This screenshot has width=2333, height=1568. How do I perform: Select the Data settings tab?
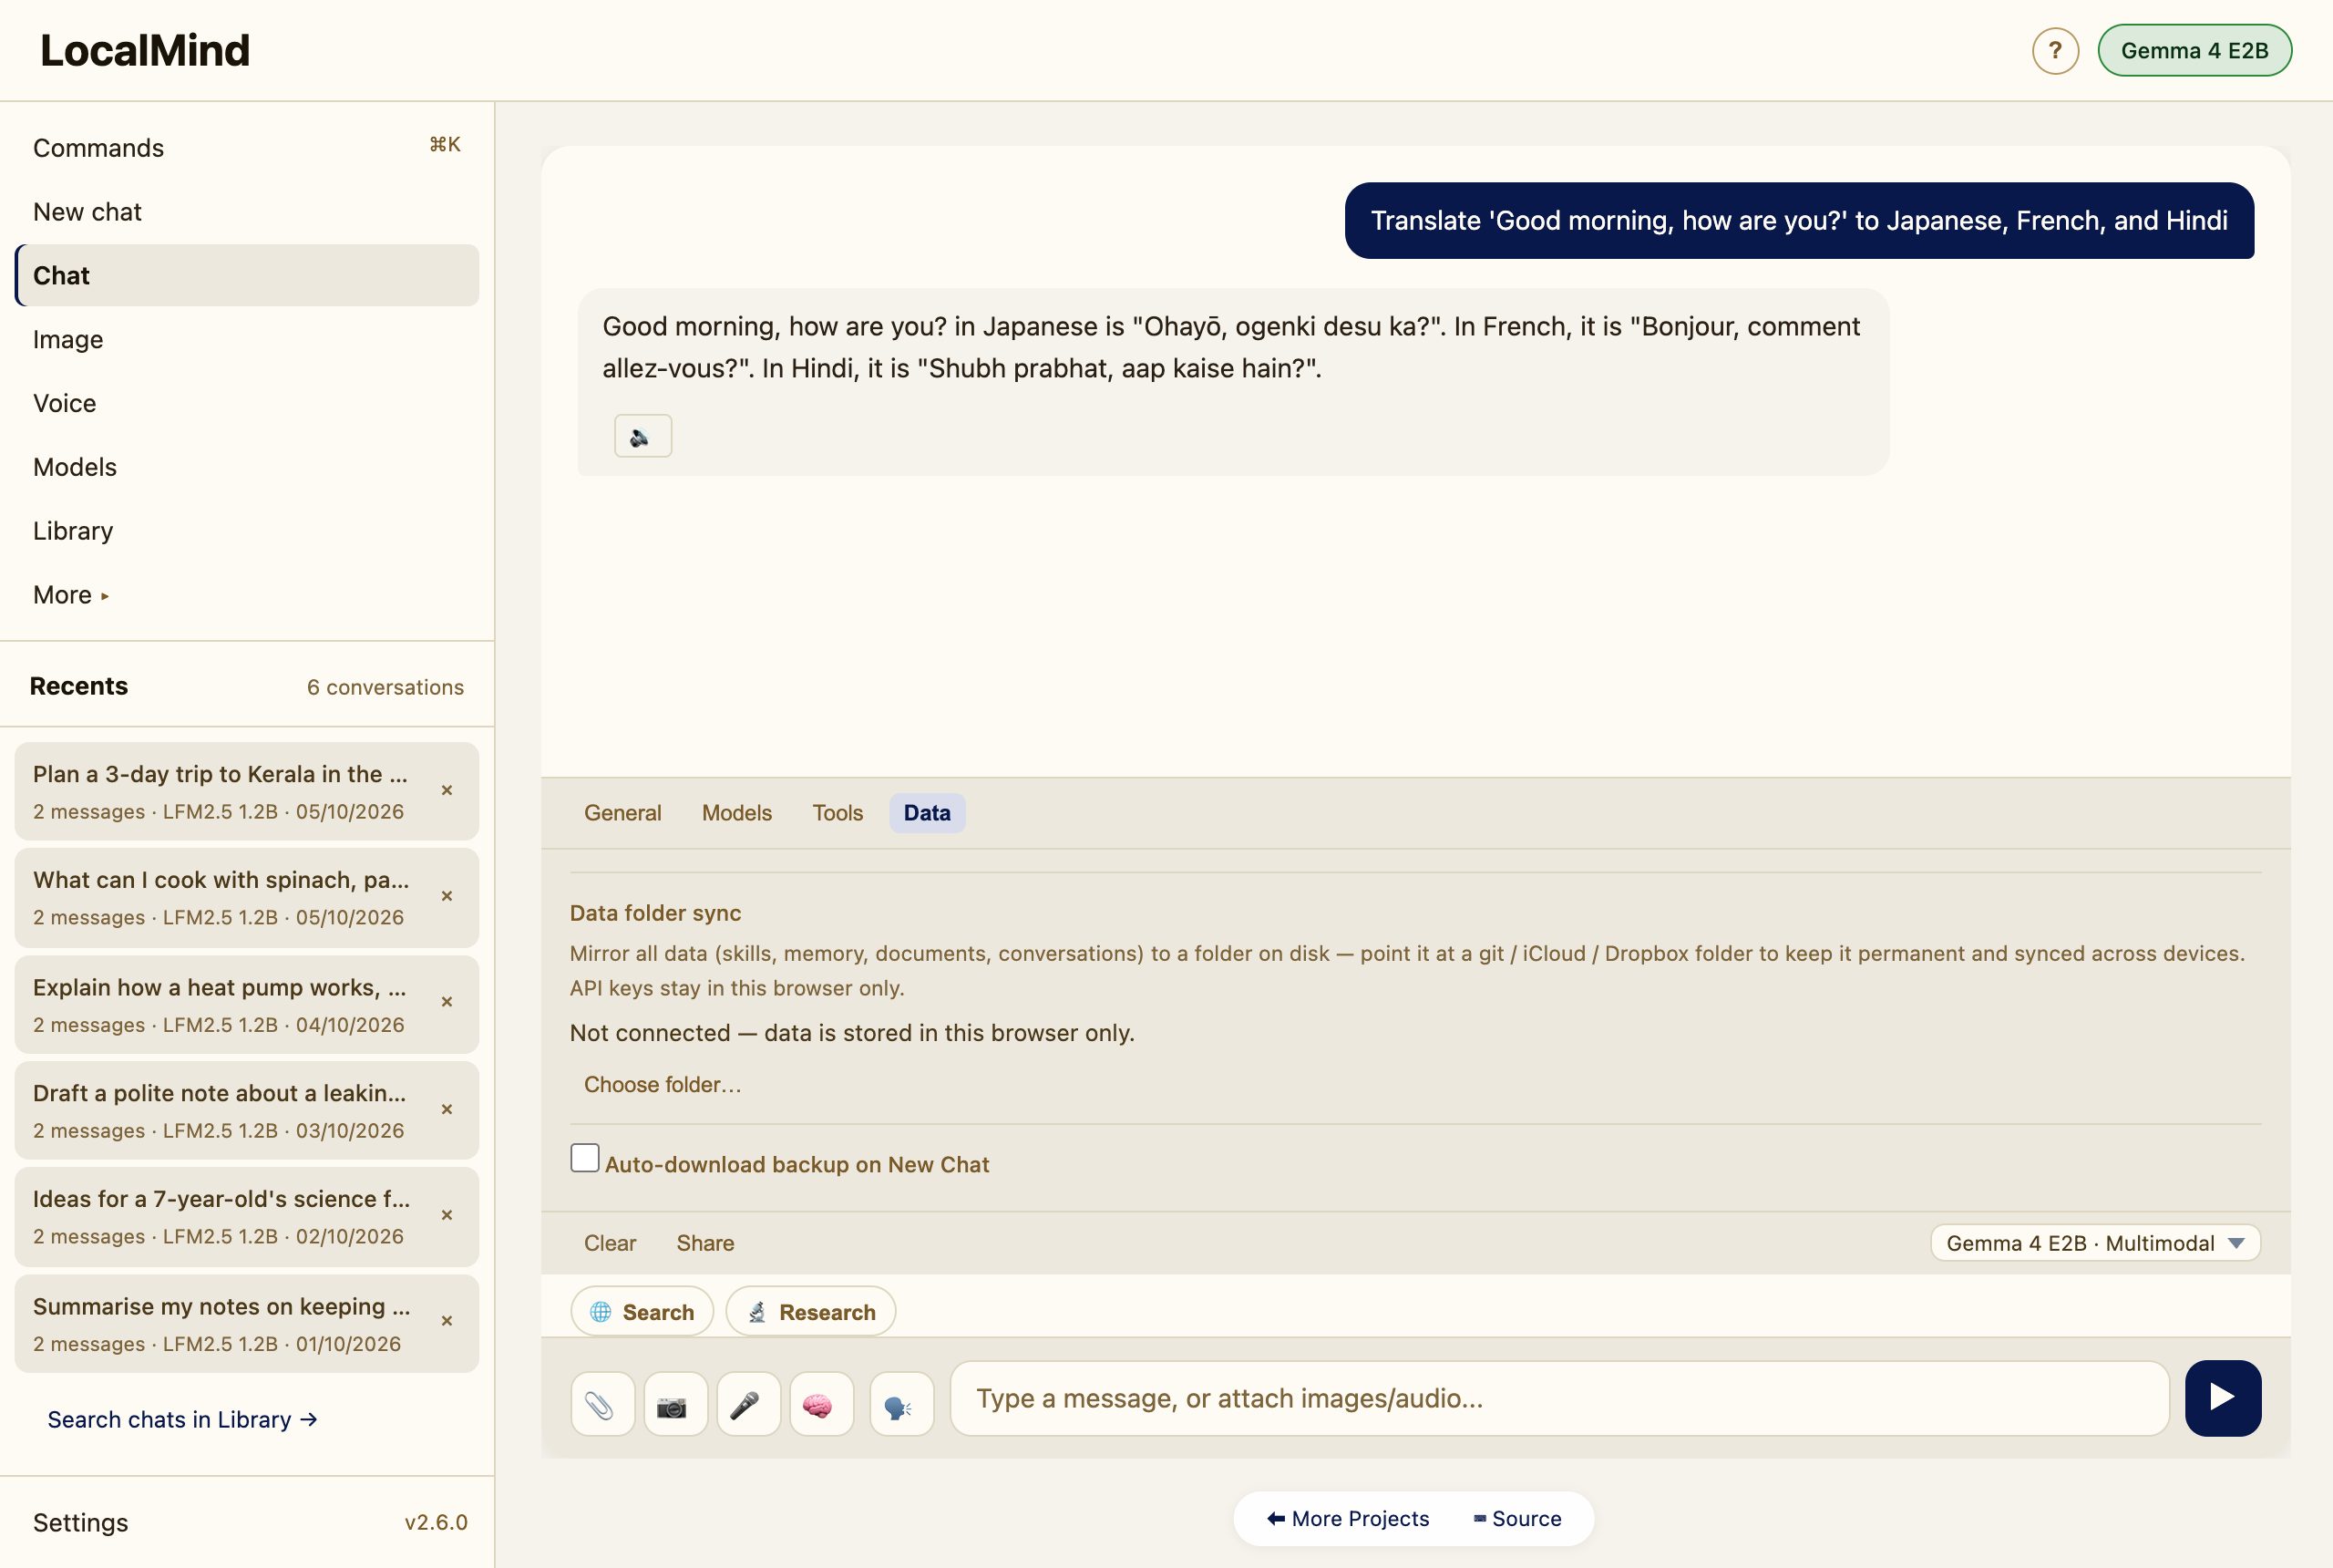click(927, 813)
